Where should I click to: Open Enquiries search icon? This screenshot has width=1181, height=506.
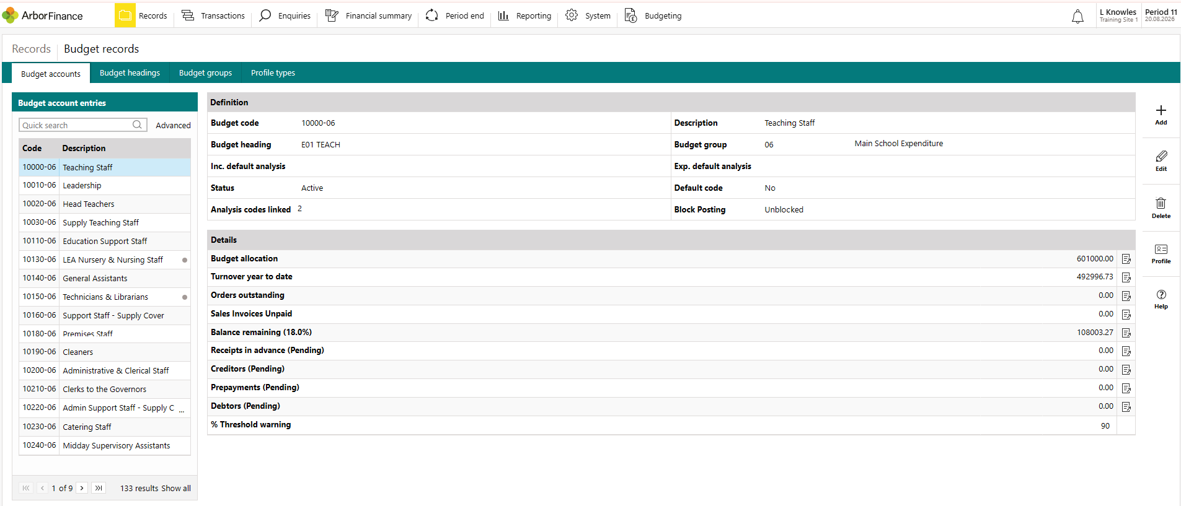pyautogui.click(x=265, y=15)
